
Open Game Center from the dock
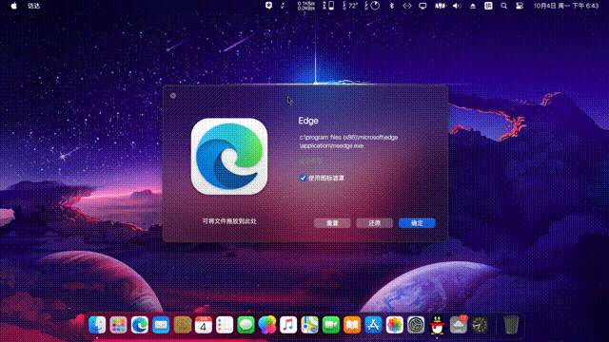(266, 325)
